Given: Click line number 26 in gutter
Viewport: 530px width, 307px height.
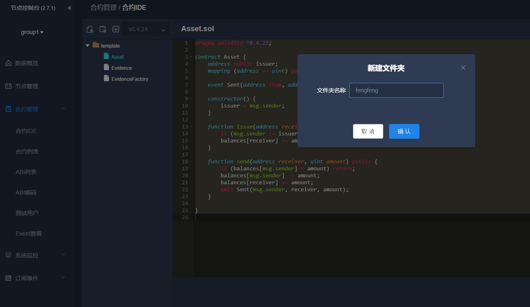Looking at the screenshot, I should [x=185, y=218].
